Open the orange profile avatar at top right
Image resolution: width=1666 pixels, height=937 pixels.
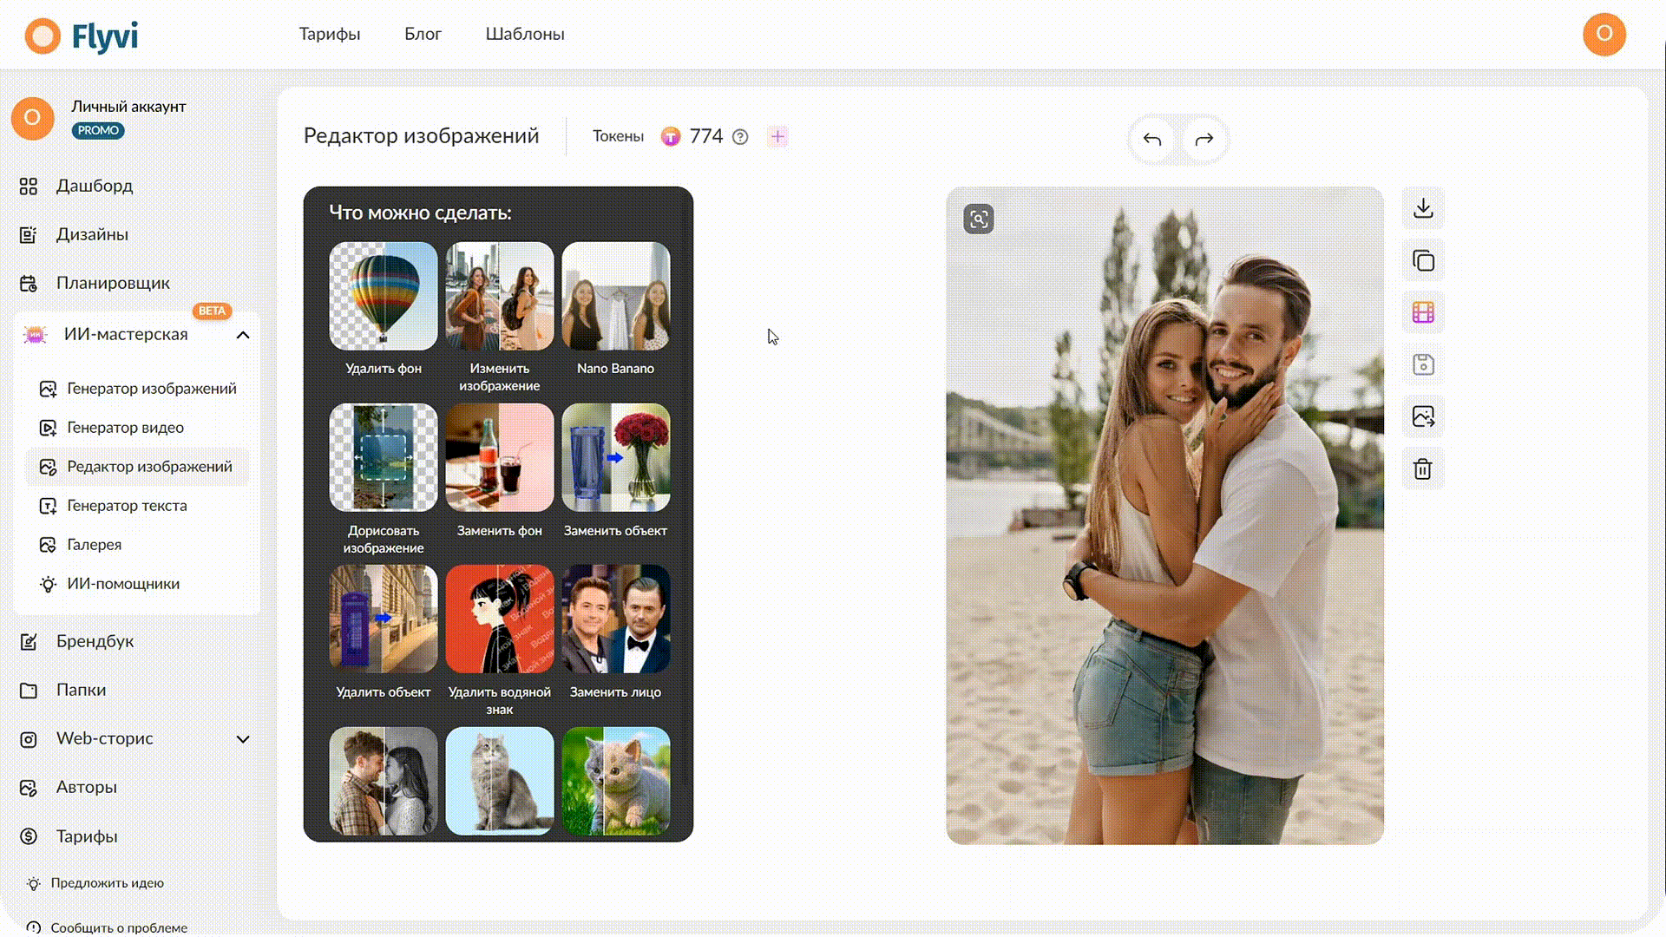[x=1604, y=35]
